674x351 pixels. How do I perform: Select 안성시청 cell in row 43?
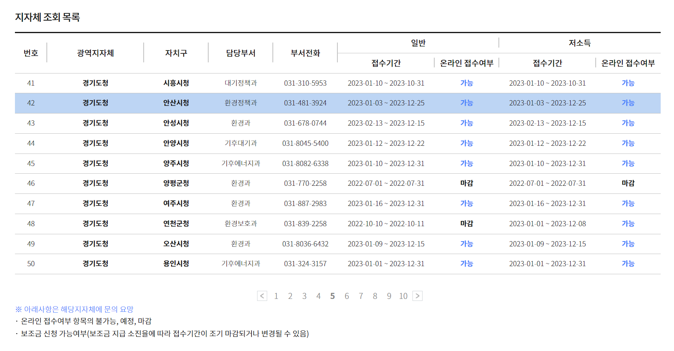(176, 123)
